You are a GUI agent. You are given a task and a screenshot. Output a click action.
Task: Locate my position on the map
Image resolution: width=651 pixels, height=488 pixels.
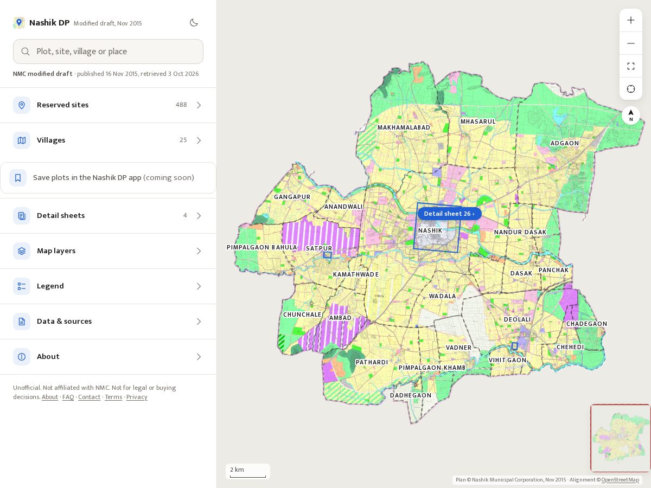click(x=631, y=89)
